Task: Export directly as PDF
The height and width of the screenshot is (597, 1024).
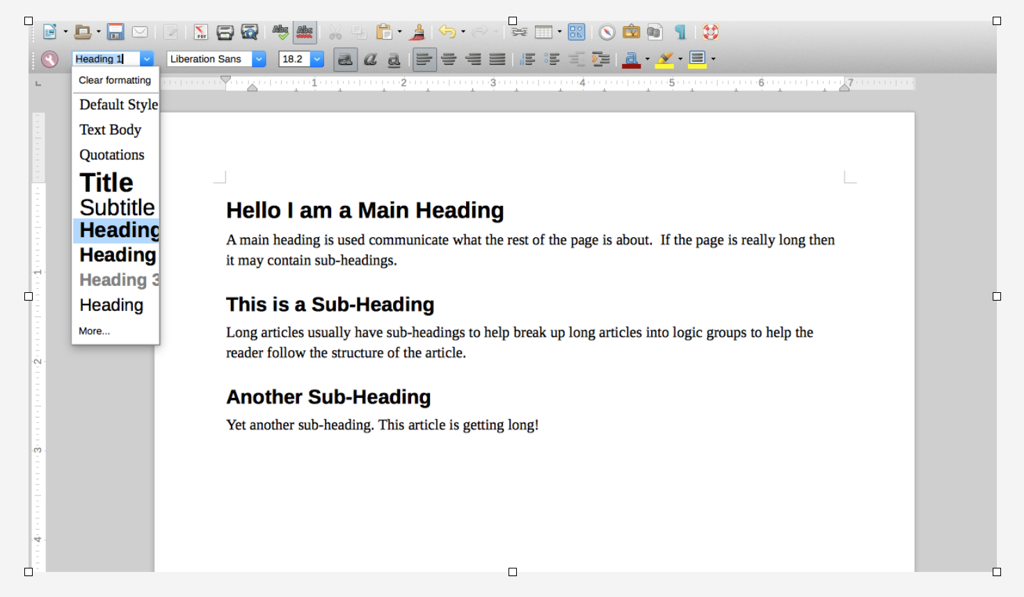Action: (201, 32)
